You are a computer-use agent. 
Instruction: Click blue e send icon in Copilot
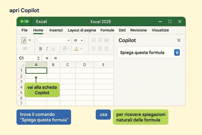[x=177, y=53]
